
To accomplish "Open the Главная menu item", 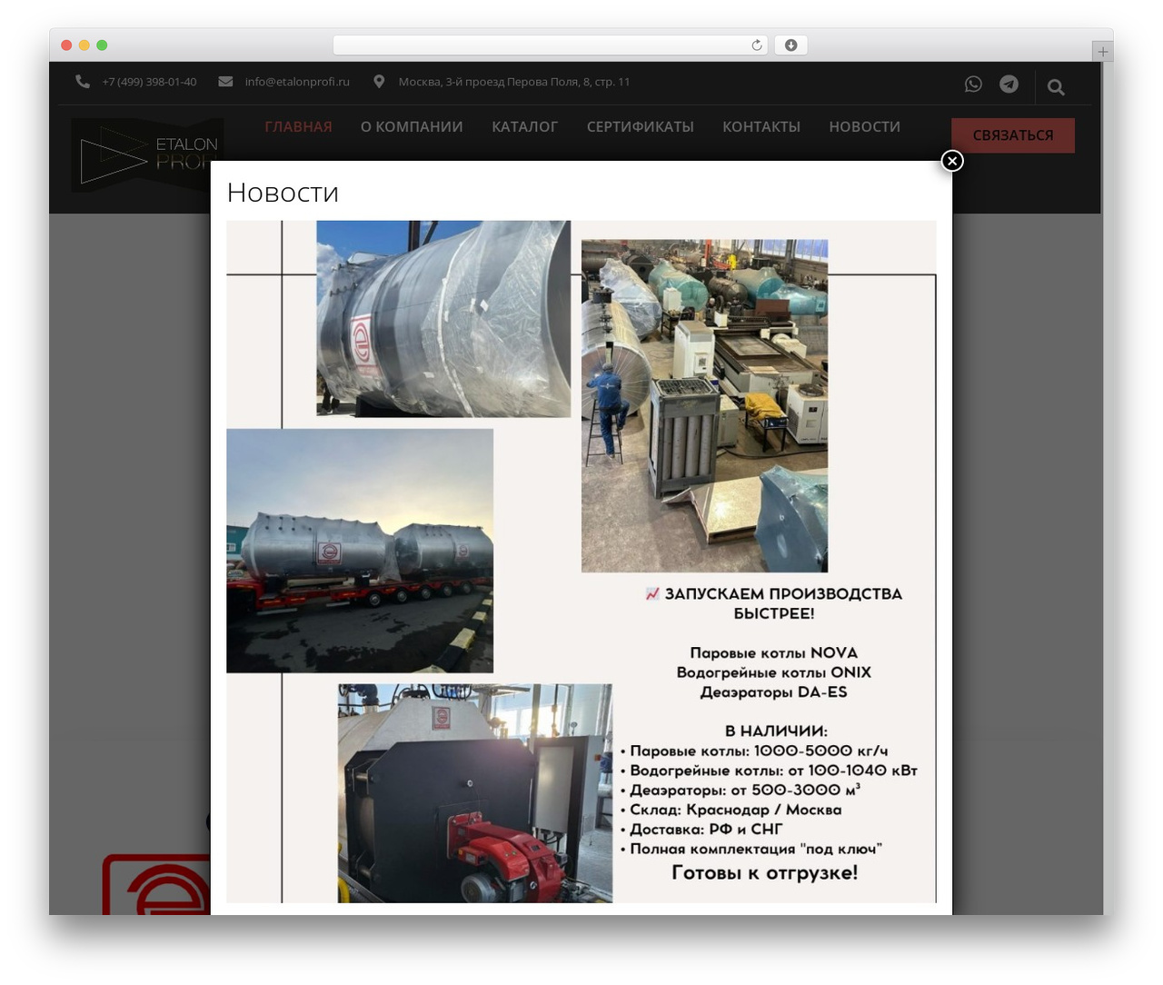I will point(298,127).
